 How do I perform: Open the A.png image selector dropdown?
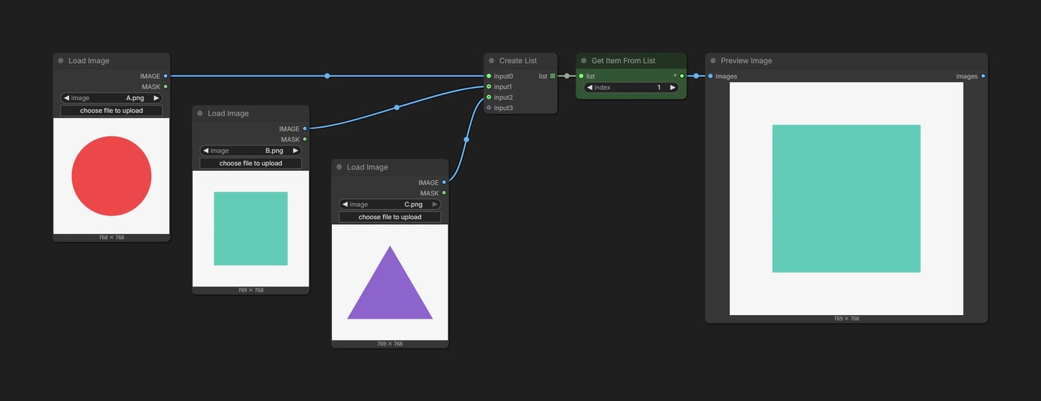click(x=111, y=98)
